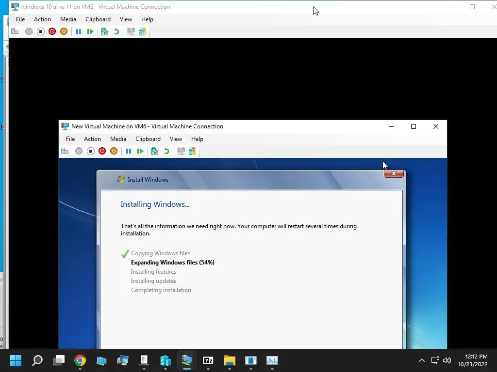Open Action menu in New Virtual Machine window
Image resolution: width=497 pixels, height=372 pixels.
pyautogui.click(x=92, y=139)
